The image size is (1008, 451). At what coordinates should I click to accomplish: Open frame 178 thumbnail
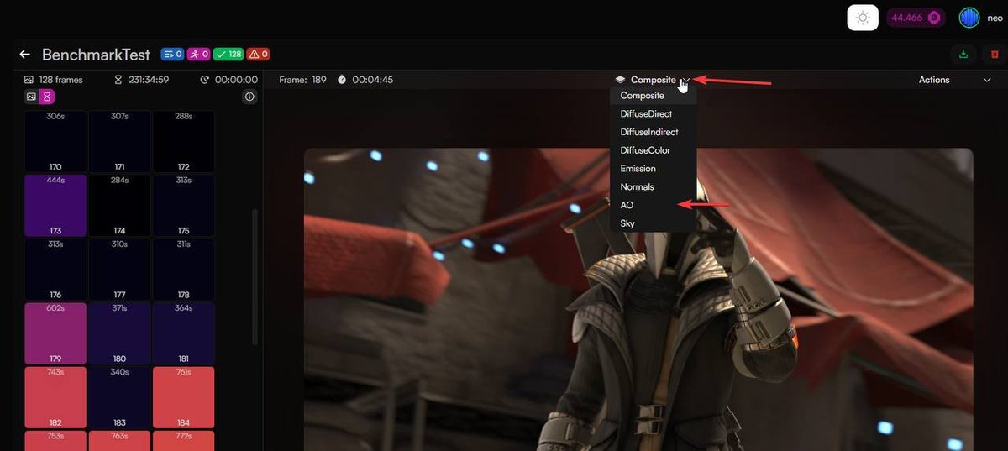click(x=183, y=270)
